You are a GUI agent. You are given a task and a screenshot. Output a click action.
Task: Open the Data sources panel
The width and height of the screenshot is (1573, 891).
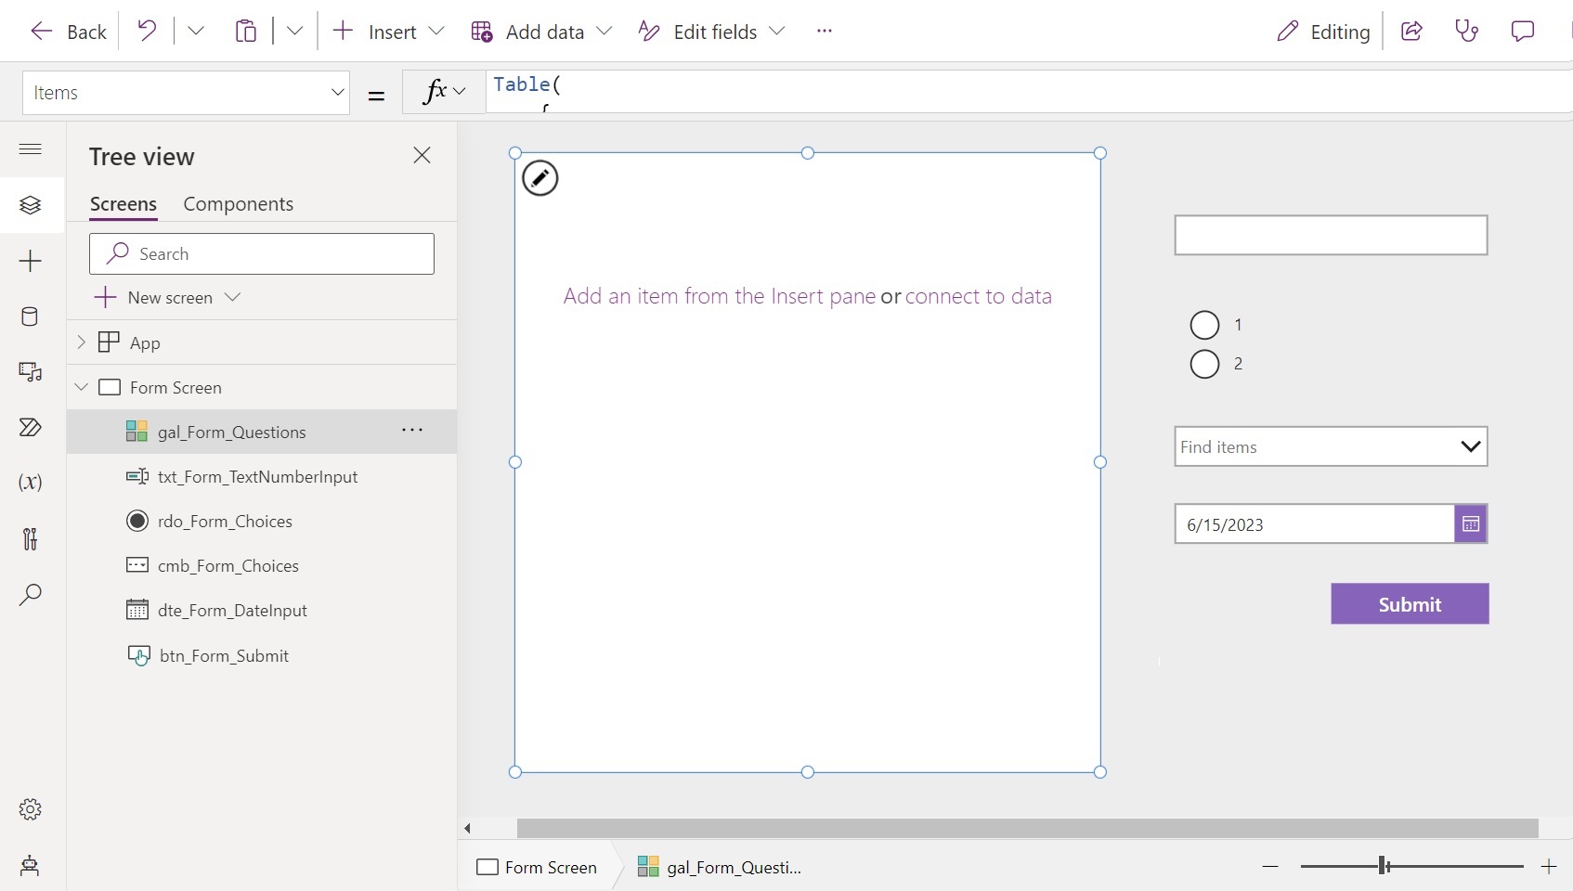(31, 317)
